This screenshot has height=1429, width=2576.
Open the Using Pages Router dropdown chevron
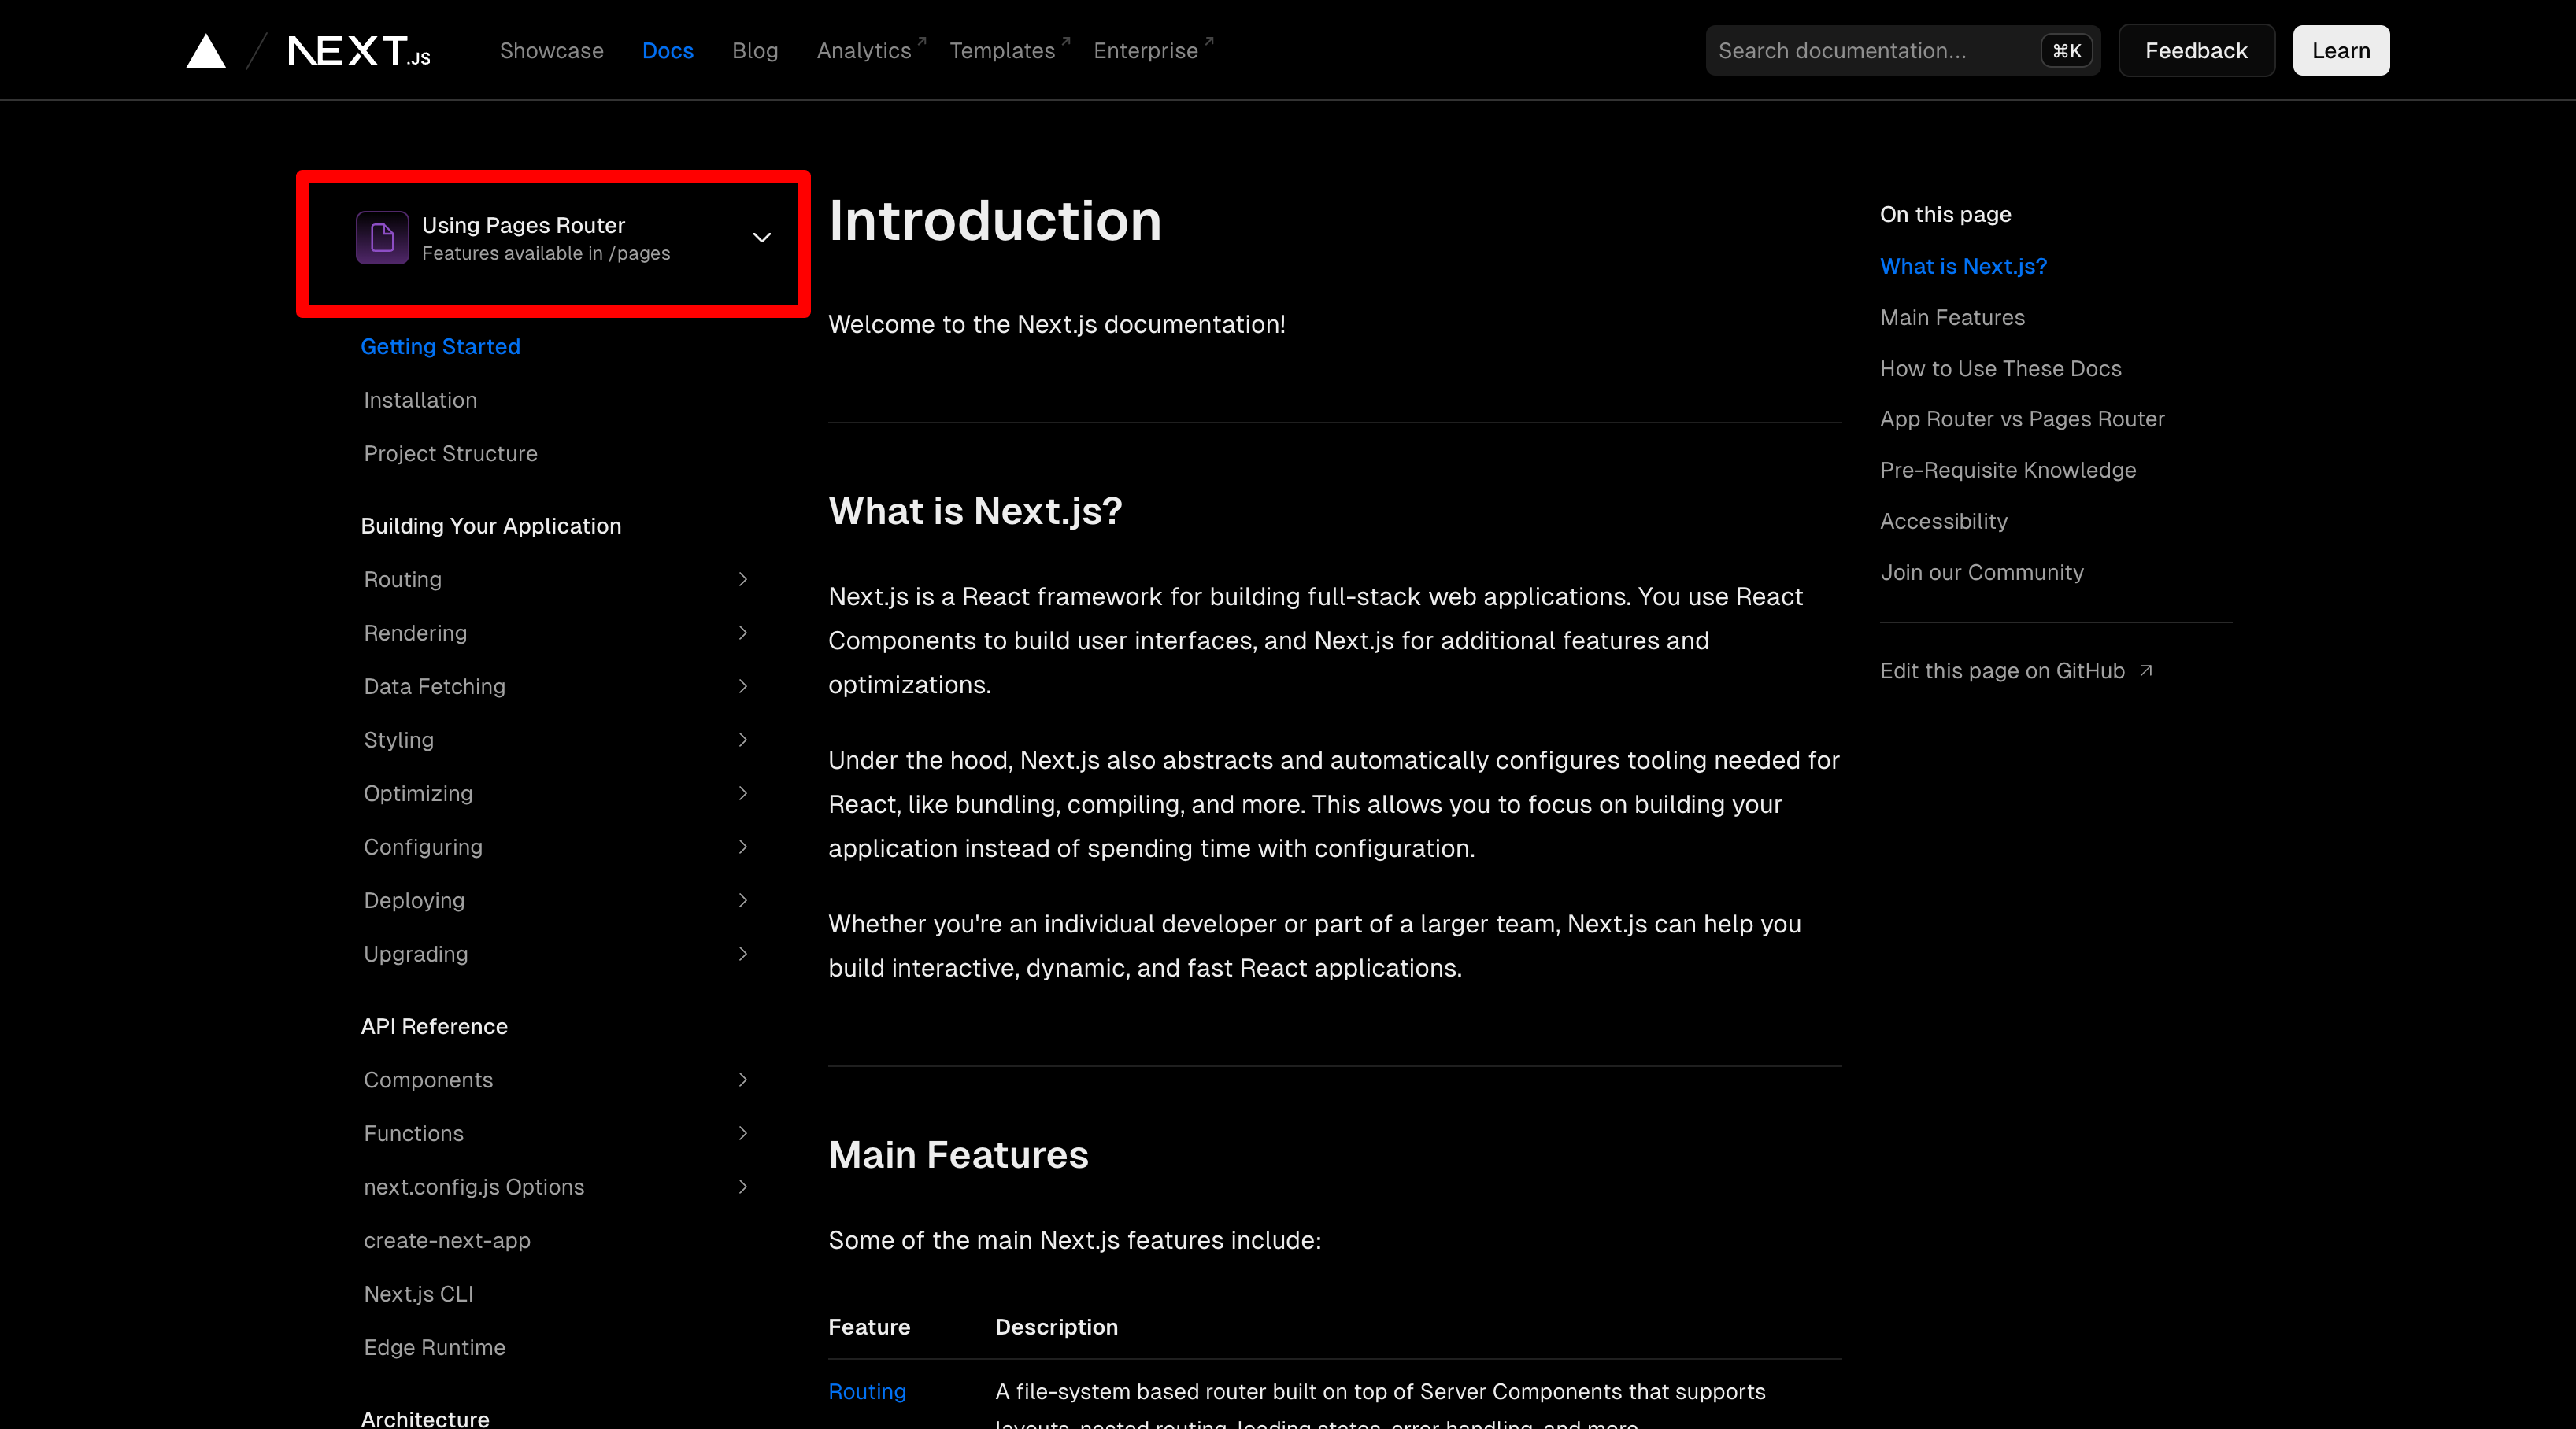pos(762,238)
